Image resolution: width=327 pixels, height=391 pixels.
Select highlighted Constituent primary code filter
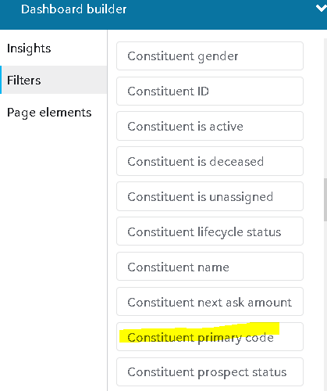coord(210,337)
